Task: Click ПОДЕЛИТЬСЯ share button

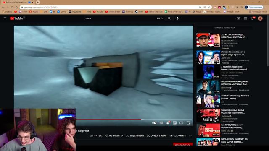Action: (135, 136)
